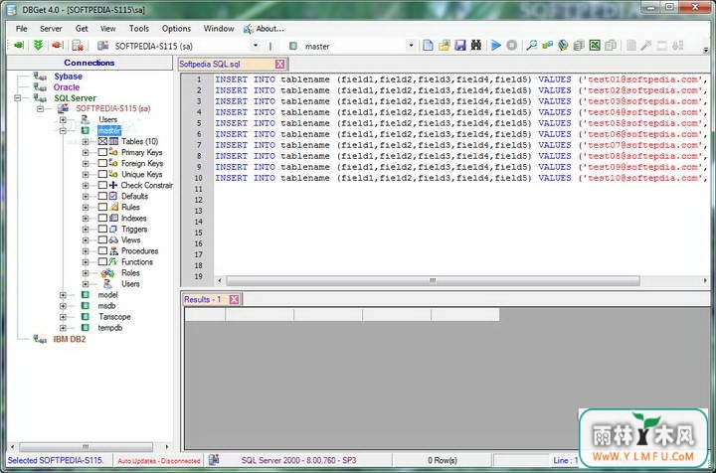The width and height of the screenshot is (716, 473).
Task: Select the IBM DB2 connection node
Action: [70, 339]
